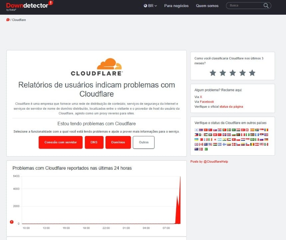286x240 pixels.
Task: Select the India flag
Action: (x=224, y=140)
